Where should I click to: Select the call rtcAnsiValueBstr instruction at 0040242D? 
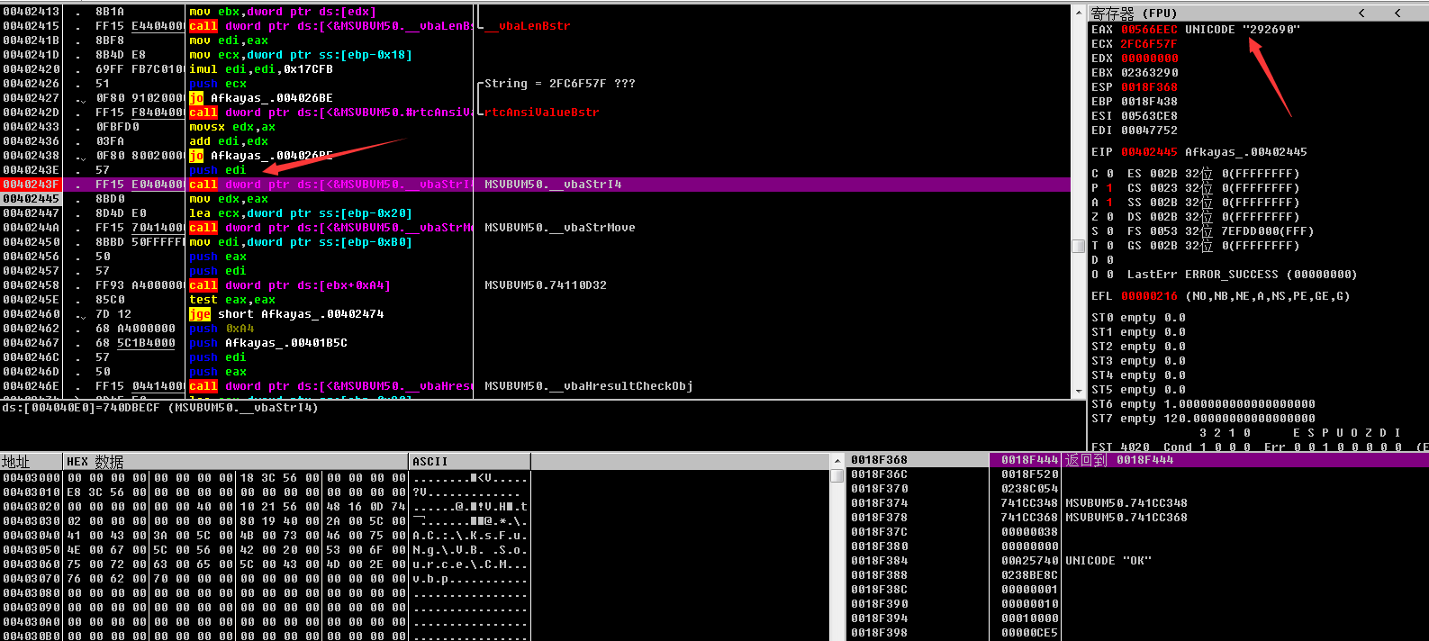(330, 113)
